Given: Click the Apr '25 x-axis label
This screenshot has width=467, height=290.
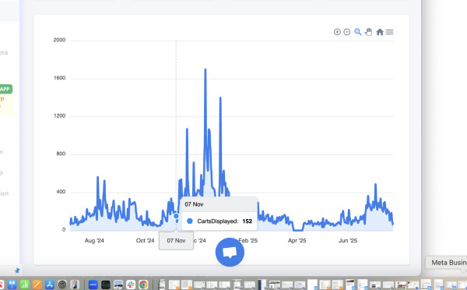Looking at the screenshot, I should [x=297, y=240].
